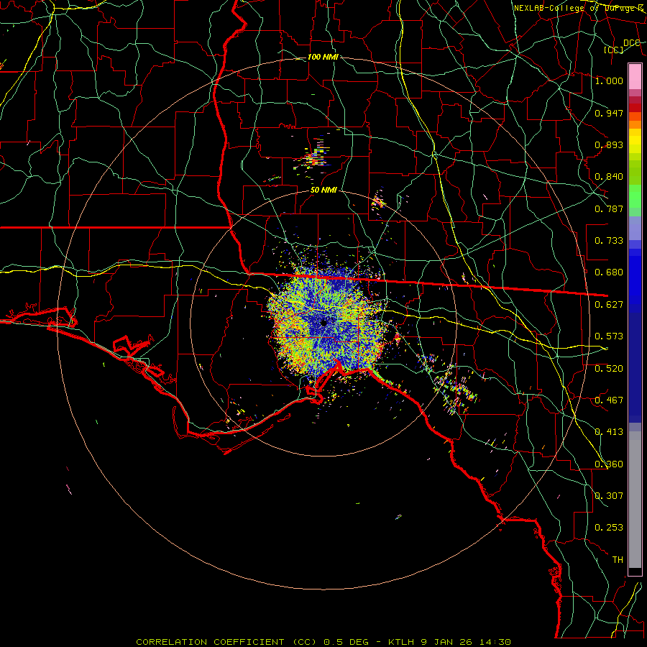
Task: Click the 0.253 scale value
Action: (609, 528)
